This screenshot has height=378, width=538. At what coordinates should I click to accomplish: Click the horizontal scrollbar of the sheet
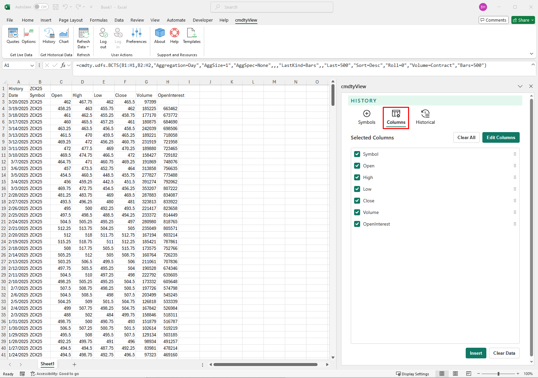(266, 364)
